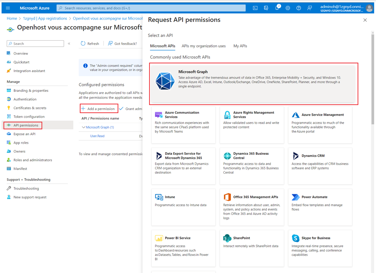The image size is (376, 273).
Task: Collapse the left navigation with the chevrons
Action: click(x=69, y=43)
